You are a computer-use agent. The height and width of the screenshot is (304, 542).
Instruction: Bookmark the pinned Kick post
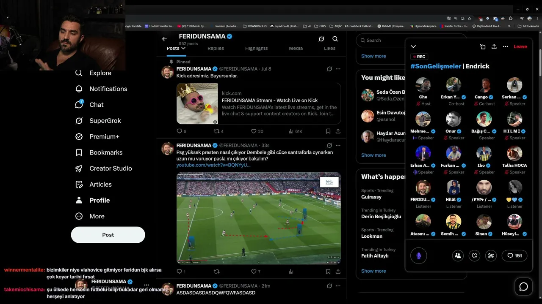coord(328,131)
